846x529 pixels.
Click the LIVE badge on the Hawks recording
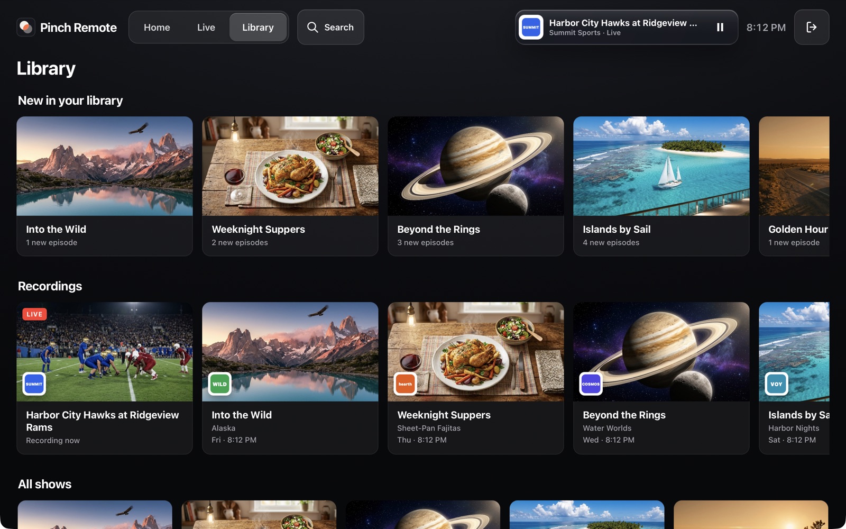coord(34,314)
